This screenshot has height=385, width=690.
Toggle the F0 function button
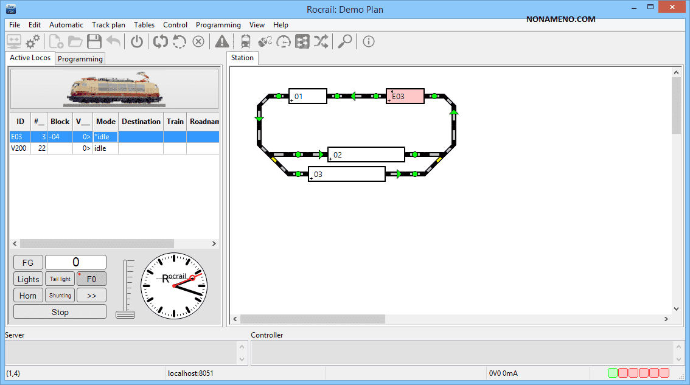coord(91,279)
